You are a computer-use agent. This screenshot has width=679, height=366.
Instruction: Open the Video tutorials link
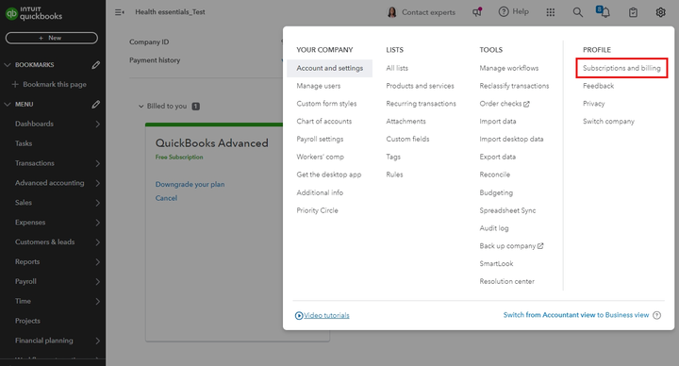(x=326, y=315)
